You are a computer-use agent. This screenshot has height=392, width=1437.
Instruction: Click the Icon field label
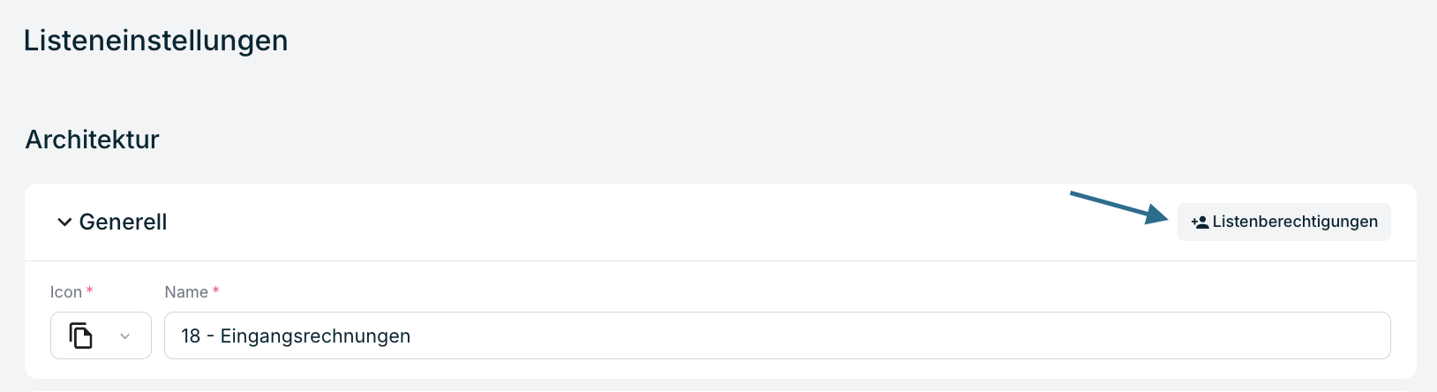coord(66,292)
